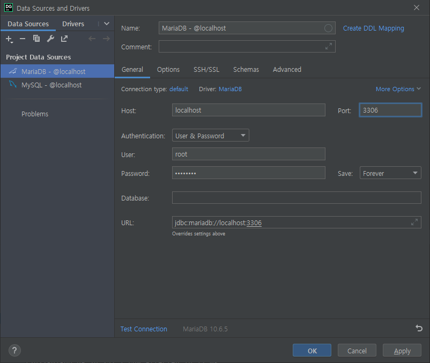Switch to the Drivers tab
The width and height of the screenshot is (430, 363).
tap(73, 24)
